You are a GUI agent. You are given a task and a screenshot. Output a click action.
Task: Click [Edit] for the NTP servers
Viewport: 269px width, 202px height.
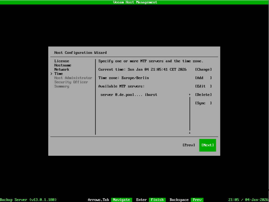click(x=203, y=86)
